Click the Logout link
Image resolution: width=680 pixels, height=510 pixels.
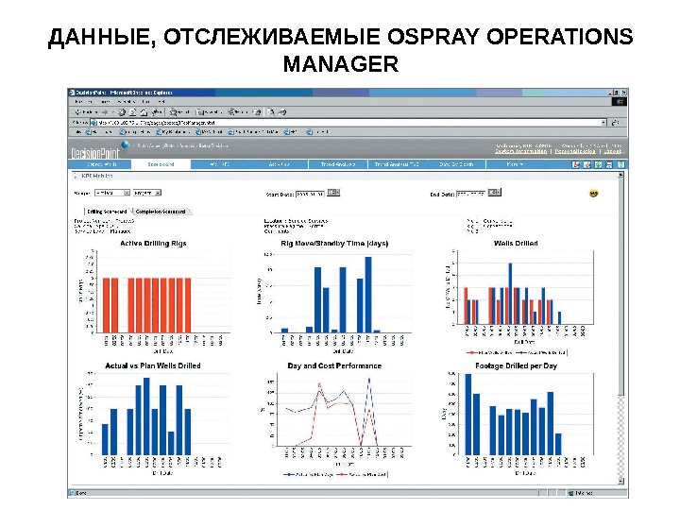tap(612, 151)
